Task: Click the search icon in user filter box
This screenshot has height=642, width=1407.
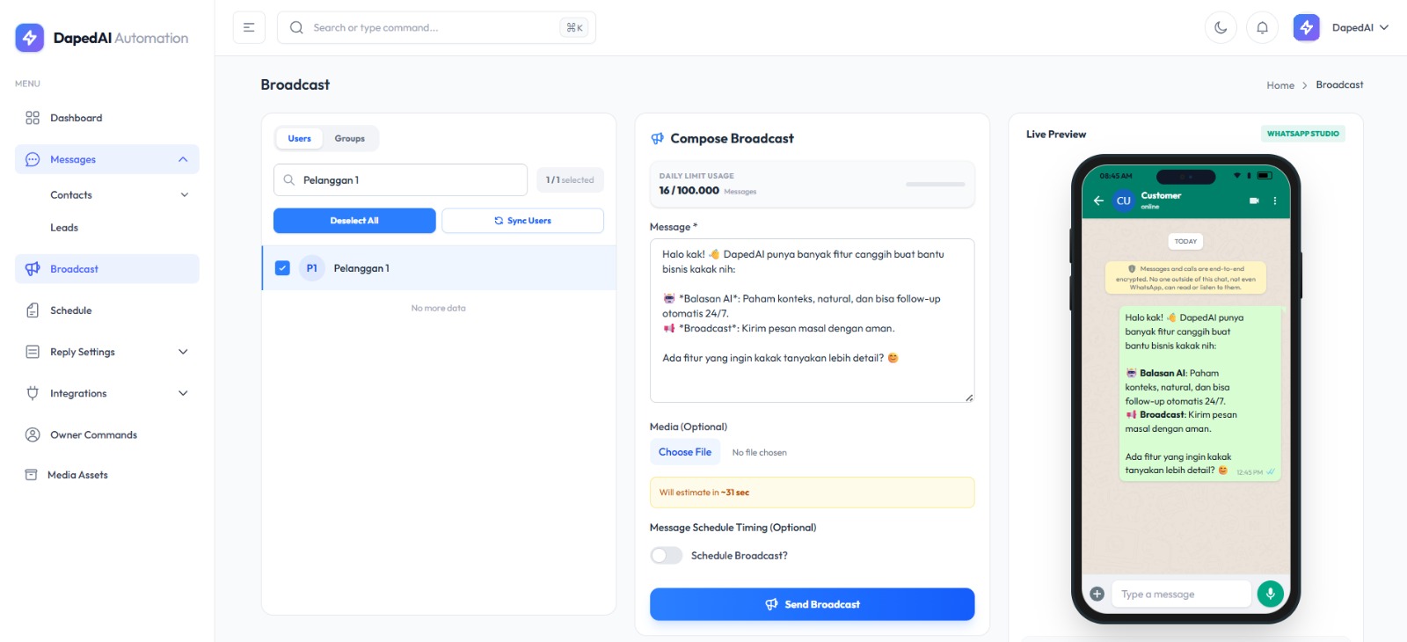Action: pyautogui.click(x=288, y=179)
